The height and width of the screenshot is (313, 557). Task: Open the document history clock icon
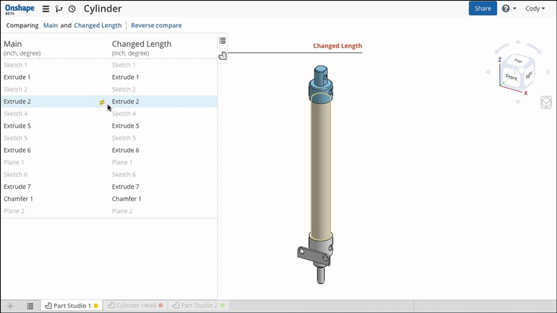tap(72, 9)
